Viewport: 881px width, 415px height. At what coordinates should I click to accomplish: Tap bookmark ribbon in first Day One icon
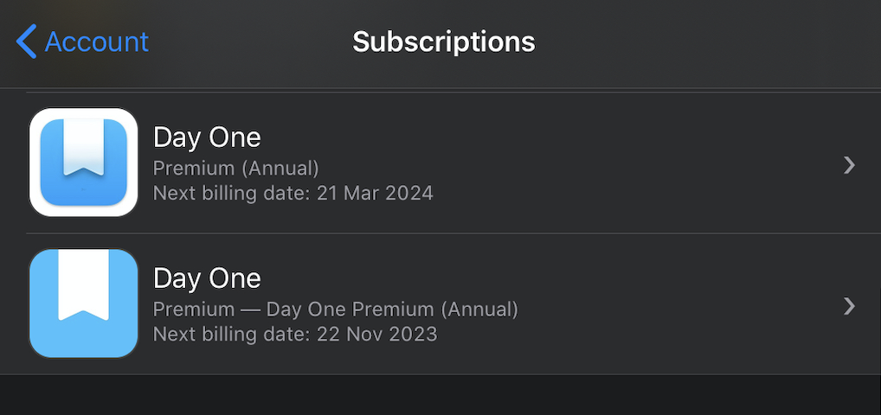(83, 147)
